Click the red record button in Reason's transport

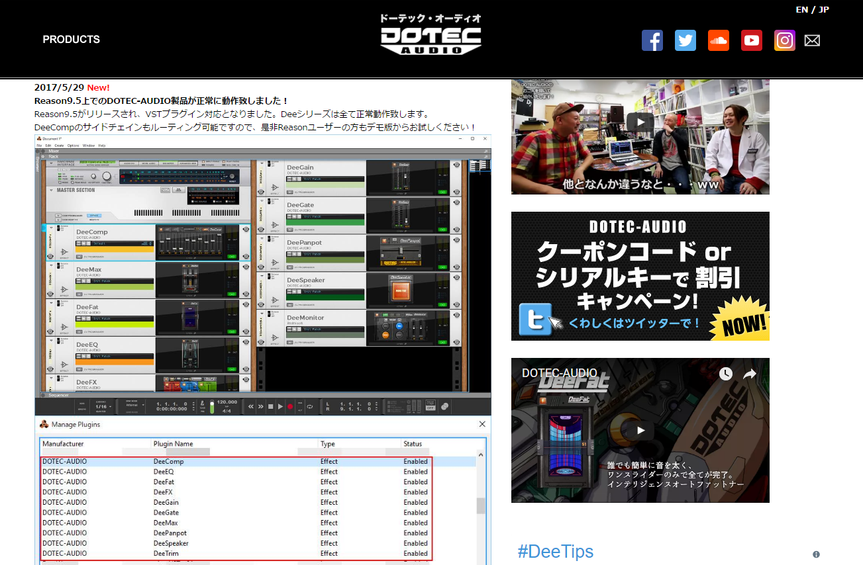[x=290, y=406]
